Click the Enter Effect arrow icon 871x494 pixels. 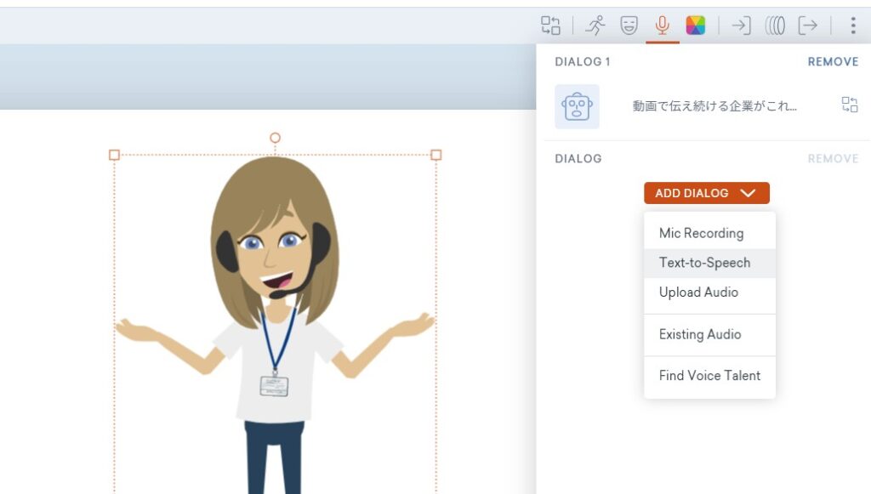741,26
